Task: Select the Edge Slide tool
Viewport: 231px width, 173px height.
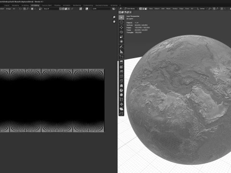Action: click(121, 99)
